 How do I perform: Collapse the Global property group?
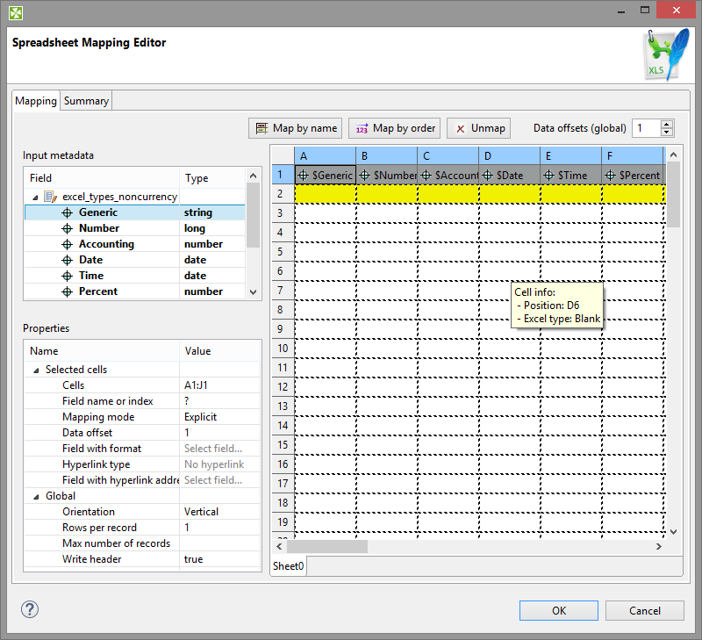coord(36,496)
